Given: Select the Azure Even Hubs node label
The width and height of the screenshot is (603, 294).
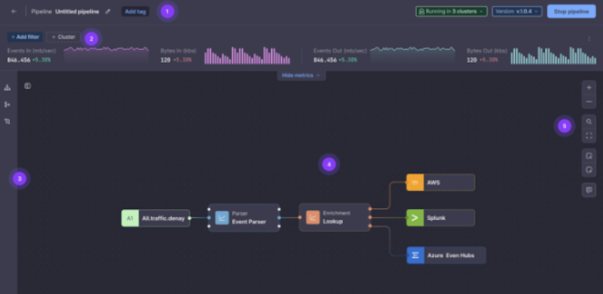Looking at the screenshot, I should tap(451, 255).
